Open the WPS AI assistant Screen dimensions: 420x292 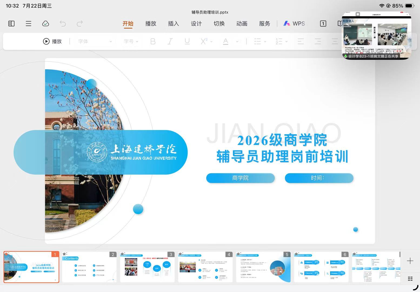[x=294, y=24]
